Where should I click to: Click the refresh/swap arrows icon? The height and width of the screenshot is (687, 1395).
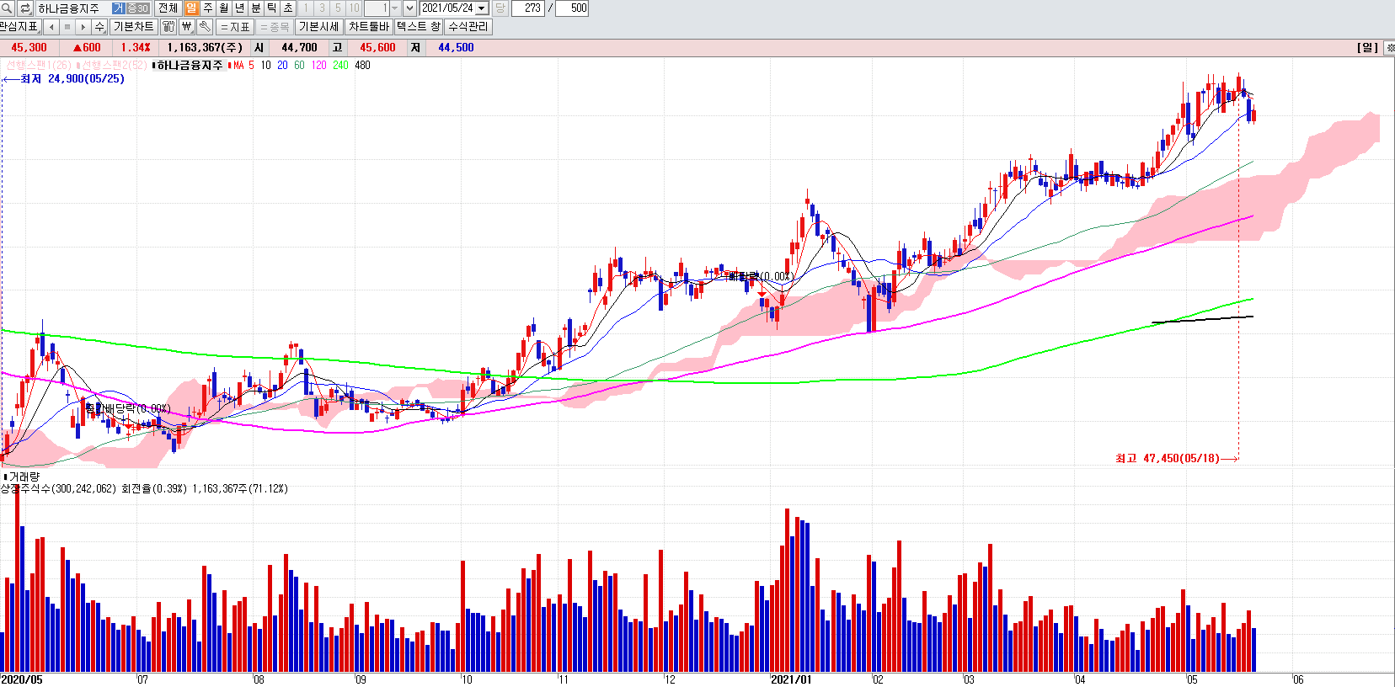25,8
